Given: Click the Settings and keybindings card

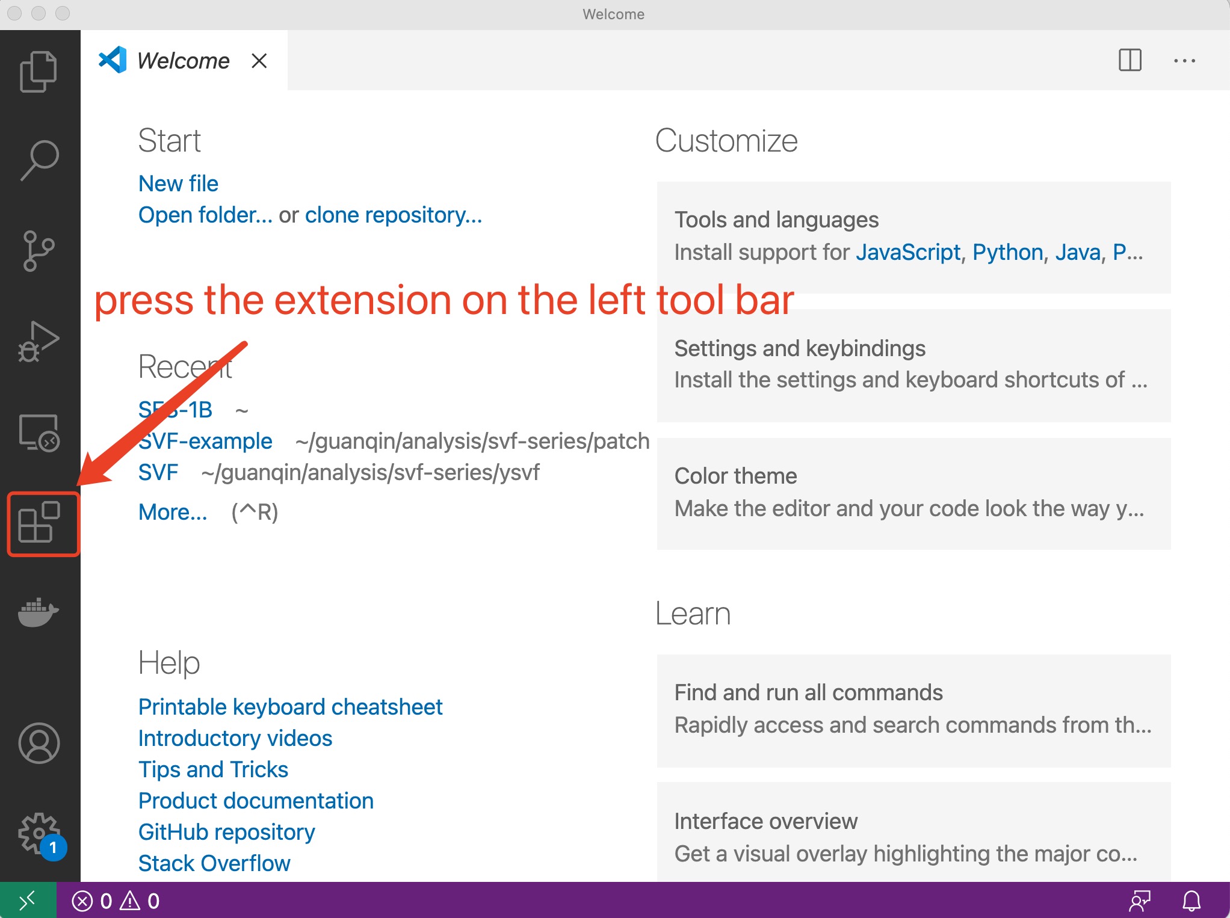Looking at the screenshot, I should (913, 365).
